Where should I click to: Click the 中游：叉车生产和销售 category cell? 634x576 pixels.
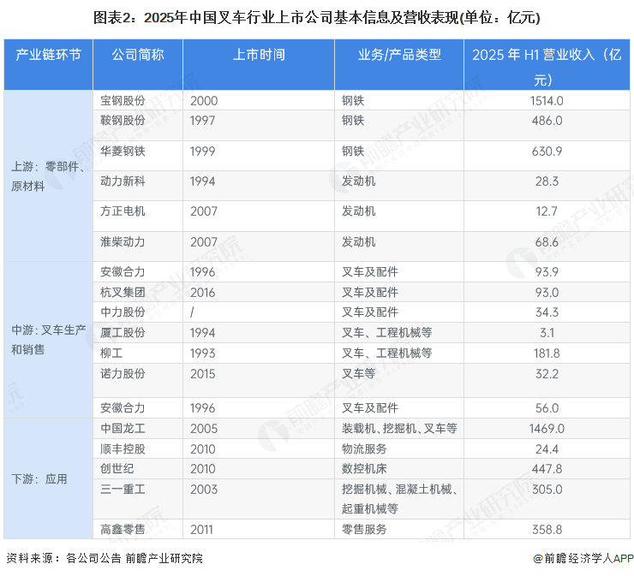pyautogui.click(x=48, y=340)
